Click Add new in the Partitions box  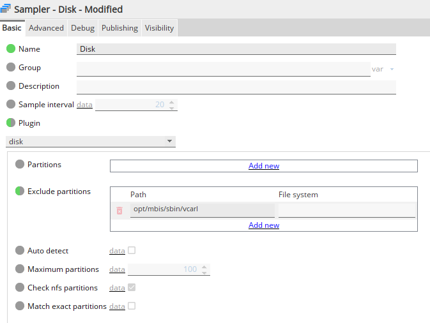point(264,166)
